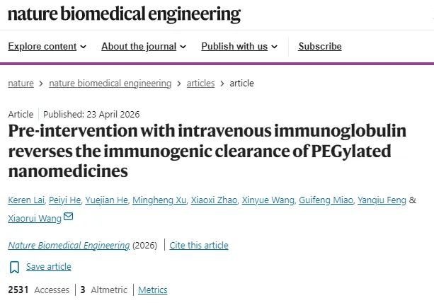Open nature biomedical engineering breadcrumb
Screen dimensions: 434x303
pyautogui.click(x=110, y=84)
